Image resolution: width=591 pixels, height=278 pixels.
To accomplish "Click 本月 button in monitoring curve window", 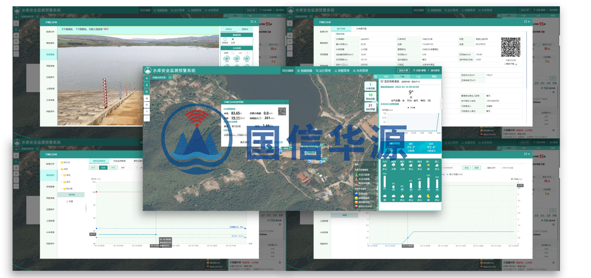I will click(114, 168).
